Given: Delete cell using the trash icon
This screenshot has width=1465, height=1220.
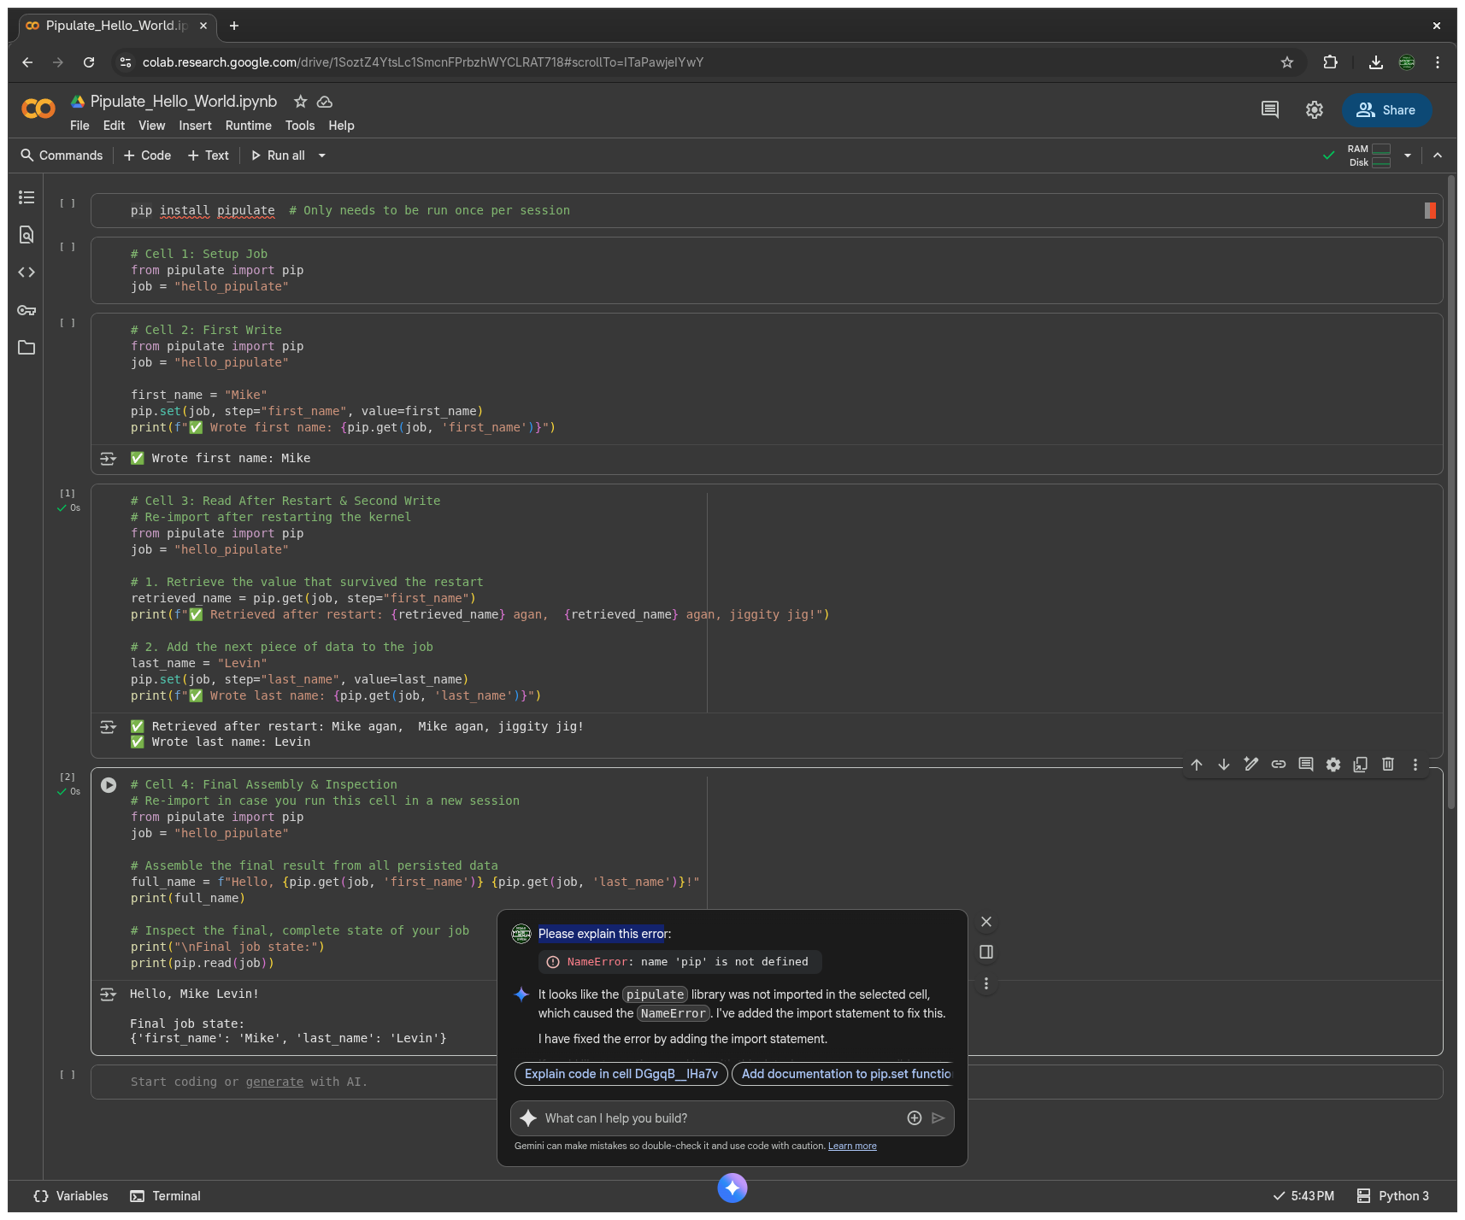Looking at the screenshot, I should 1388,765.
